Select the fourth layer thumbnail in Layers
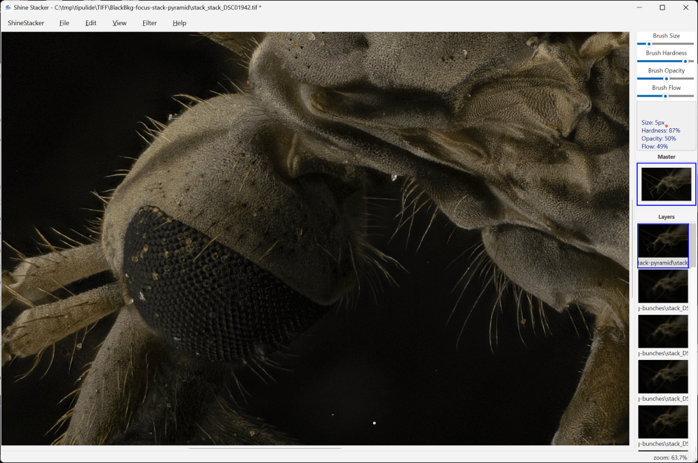 pyautogui.click(x=663, y=376)
